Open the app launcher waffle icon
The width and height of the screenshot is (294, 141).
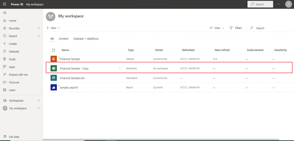(x=4, y=4)
